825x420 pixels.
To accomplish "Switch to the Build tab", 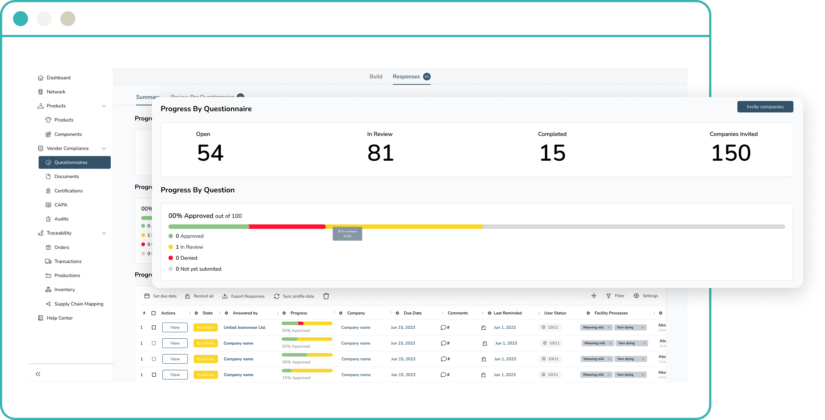I will [376, 76].
